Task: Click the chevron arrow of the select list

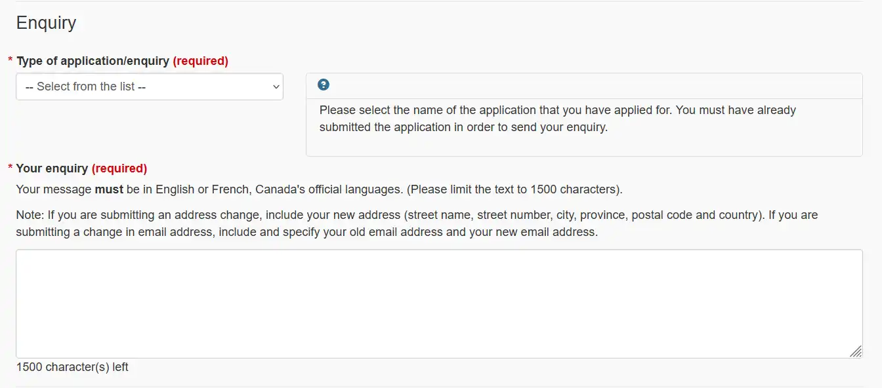Action: [x=276, y=87]
